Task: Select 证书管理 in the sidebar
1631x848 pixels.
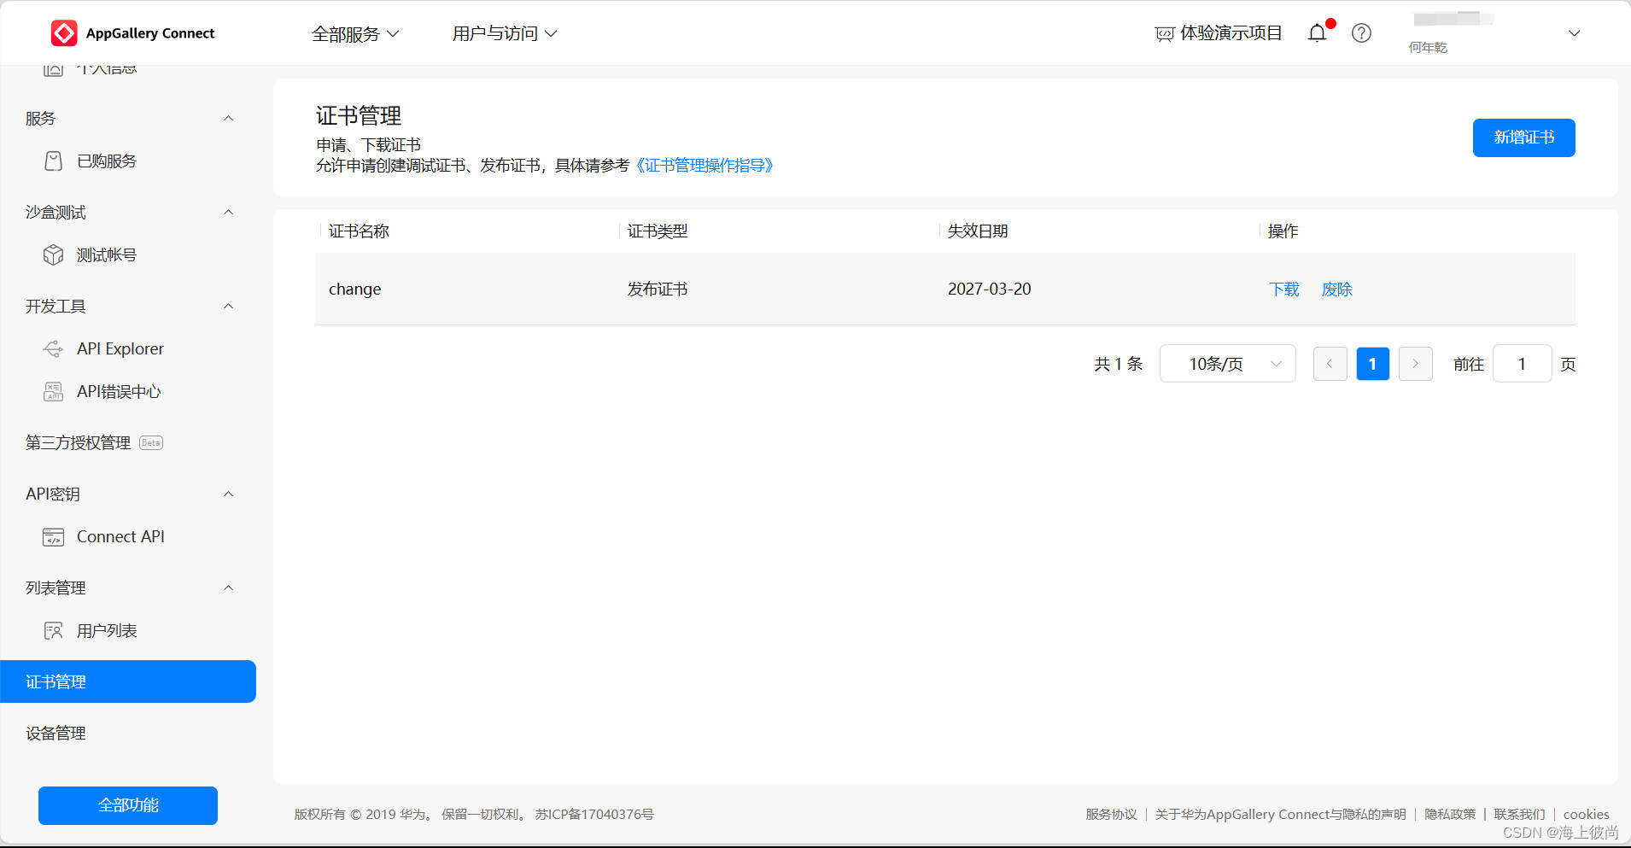Action: point(128,681)
